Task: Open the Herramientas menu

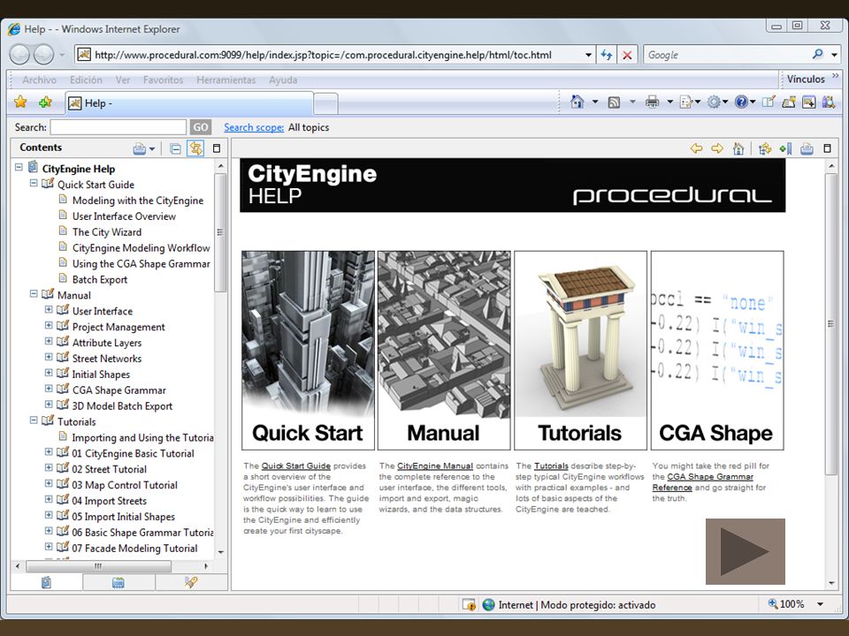Action: click(226, 79)
